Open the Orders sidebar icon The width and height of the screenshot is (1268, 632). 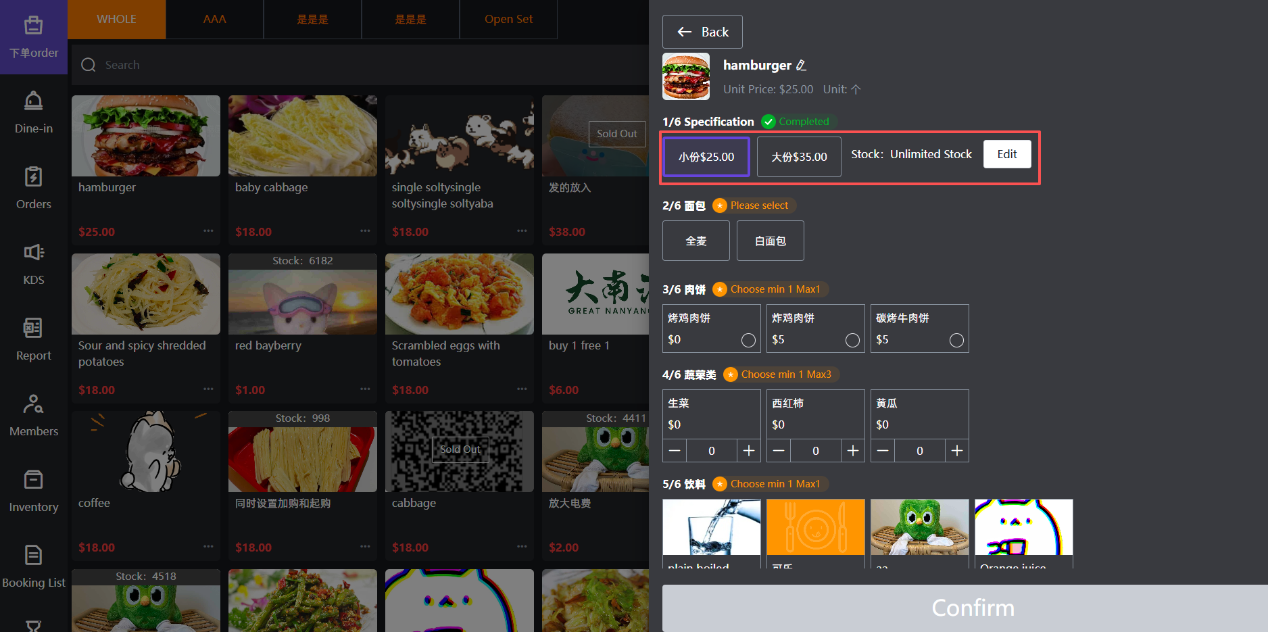point(33,188)
